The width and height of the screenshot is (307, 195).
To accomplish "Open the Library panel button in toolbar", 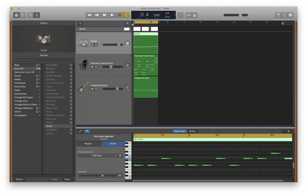I will pos(17,15).
